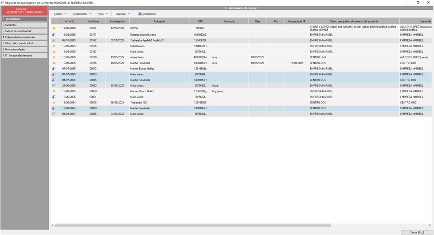Viewport: 434px width, 235px height.
Task: Select the cell Juana Pérez
Action: click(160, 57)
